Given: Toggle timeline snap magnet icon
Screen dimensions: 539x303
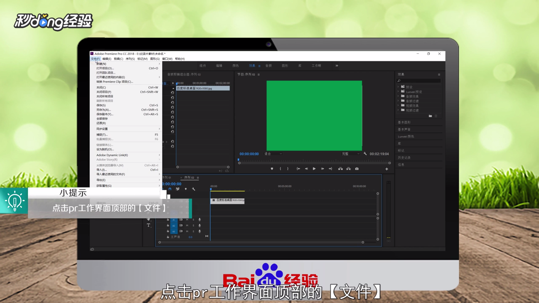Looking at the screenshot, I should click(170, 189).
